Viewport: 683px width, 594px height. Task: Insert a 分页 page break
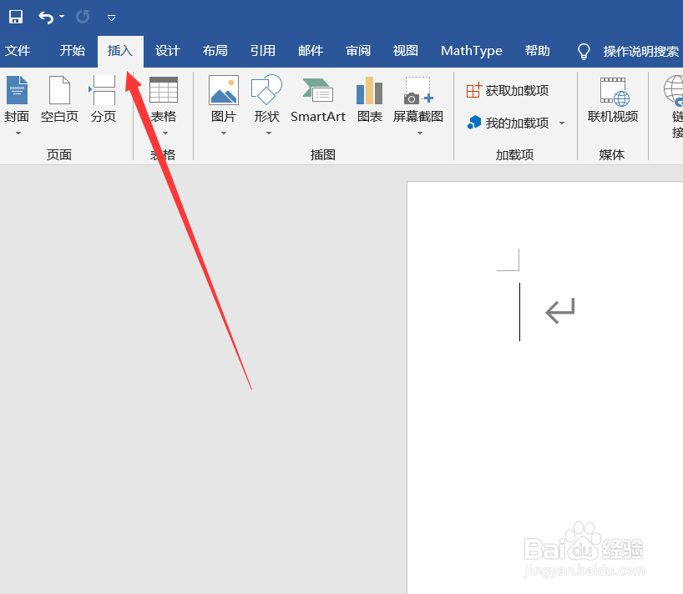pyautogui.click(x=104, y=99)
